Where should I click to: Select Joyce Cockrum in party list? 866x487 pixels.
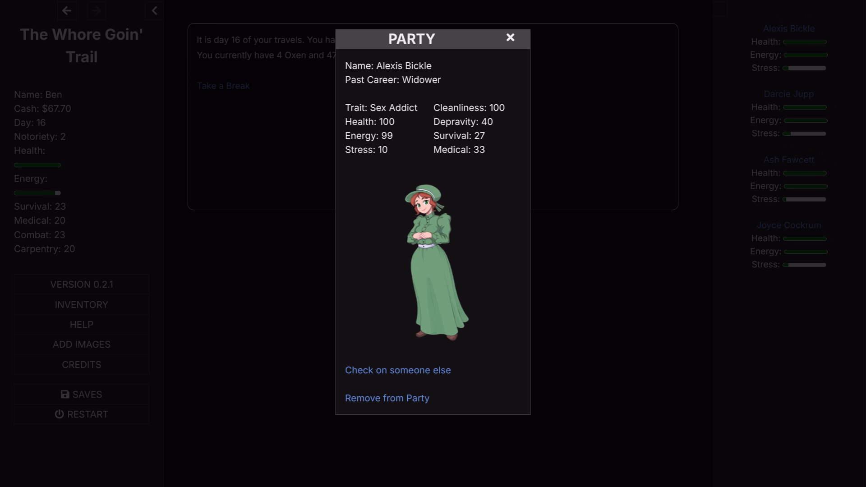pos(789,225)
